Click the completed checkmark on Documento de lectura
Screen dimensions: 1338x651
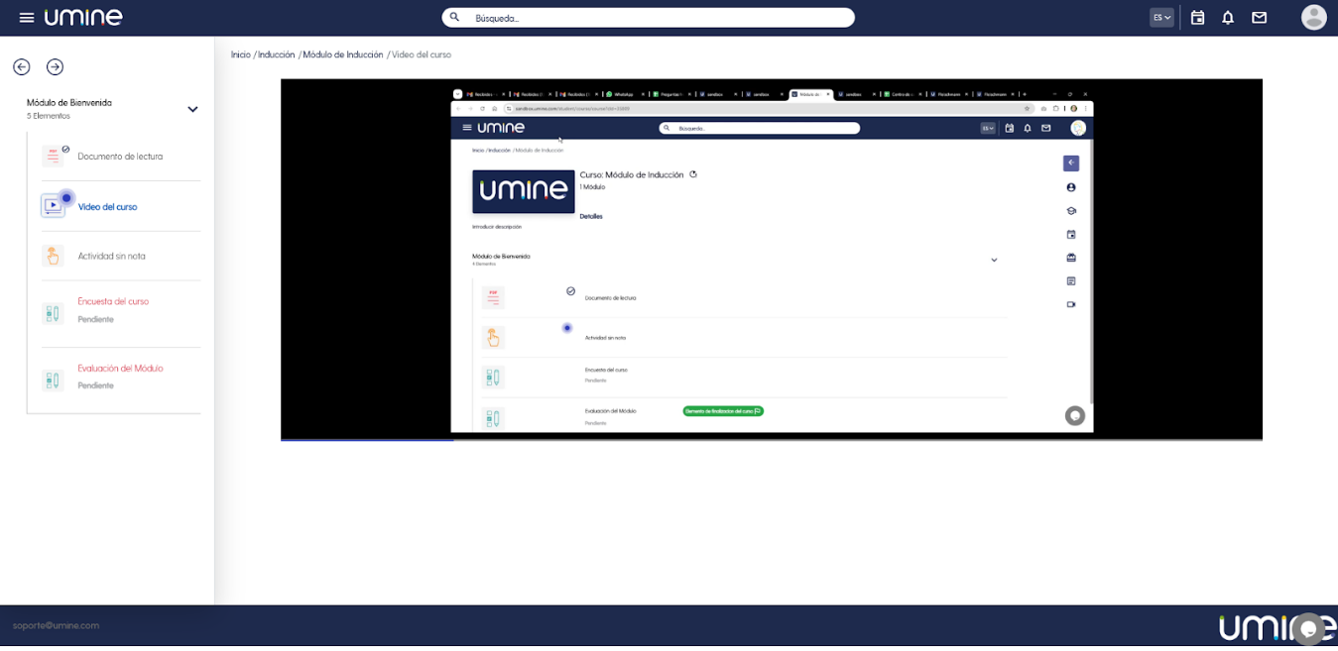[x=65, y=150]
